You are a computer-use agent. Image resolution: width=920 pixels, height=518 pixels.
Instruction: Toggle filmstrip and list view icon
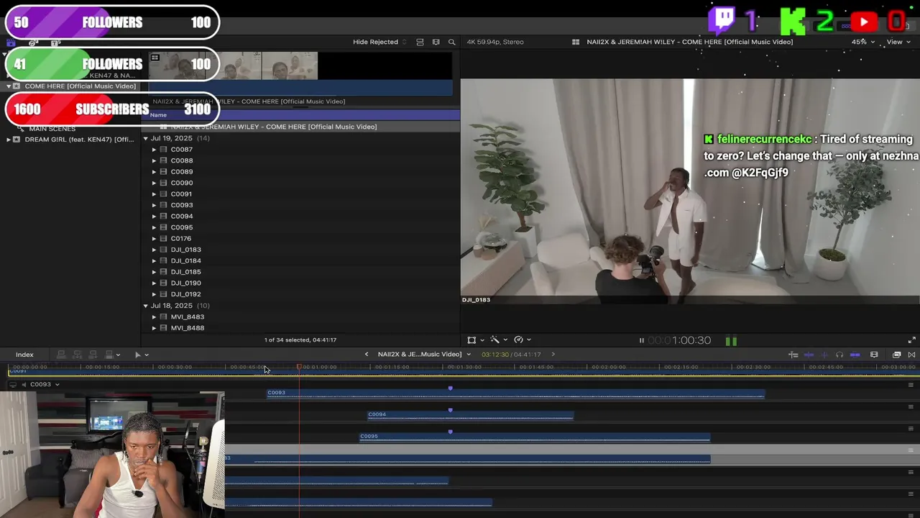(420, 42)
